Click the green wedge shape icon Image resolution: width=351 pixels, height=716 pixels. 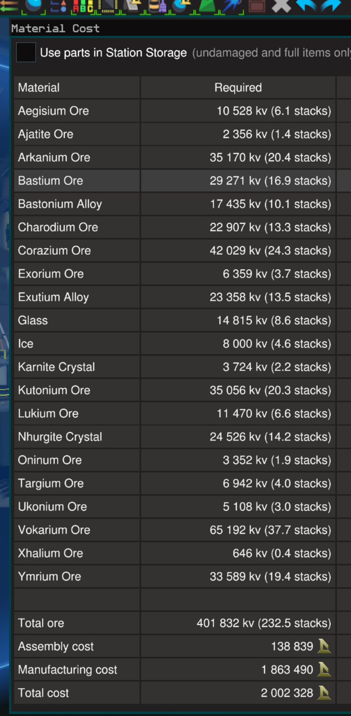click(207, 6)
